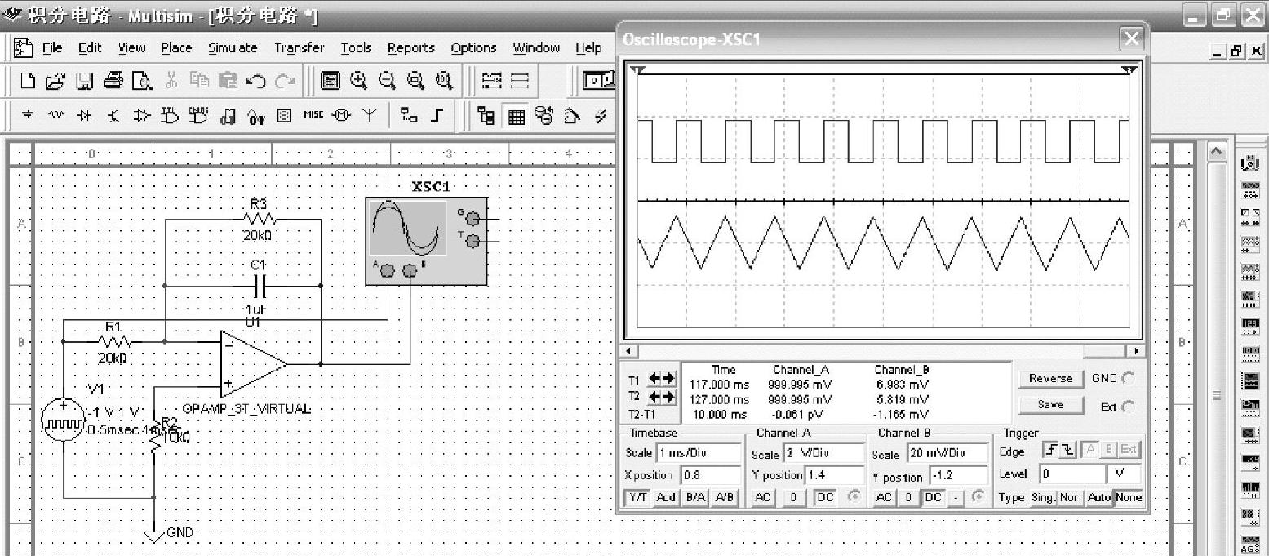This screenshot has width=1269, height=556.
Task: Open the database manager icon
Action: (544, 116)
